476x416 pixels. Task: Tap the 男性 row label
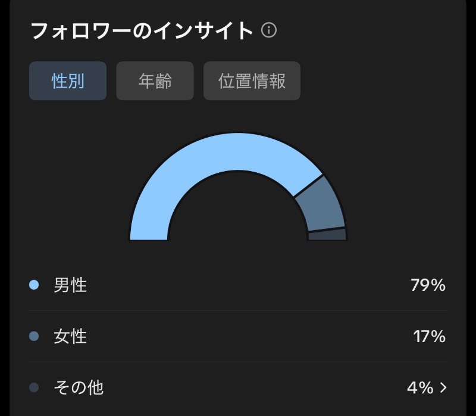pos(70,285)
